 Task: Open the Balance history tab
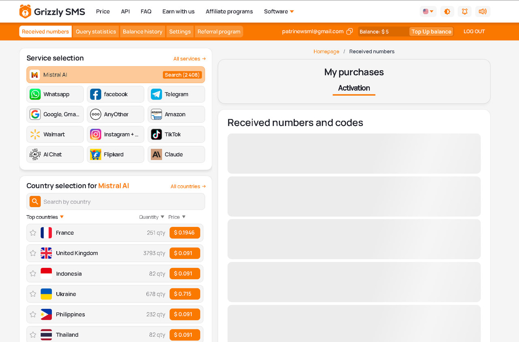click(x=142, y=32)
